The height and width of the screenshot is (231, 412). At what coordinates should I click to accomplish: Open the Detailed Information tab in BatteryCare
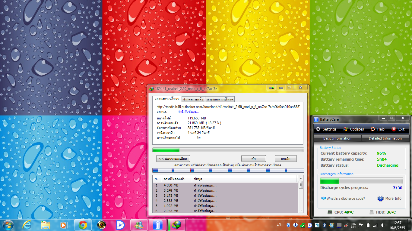tap(385, 138)
